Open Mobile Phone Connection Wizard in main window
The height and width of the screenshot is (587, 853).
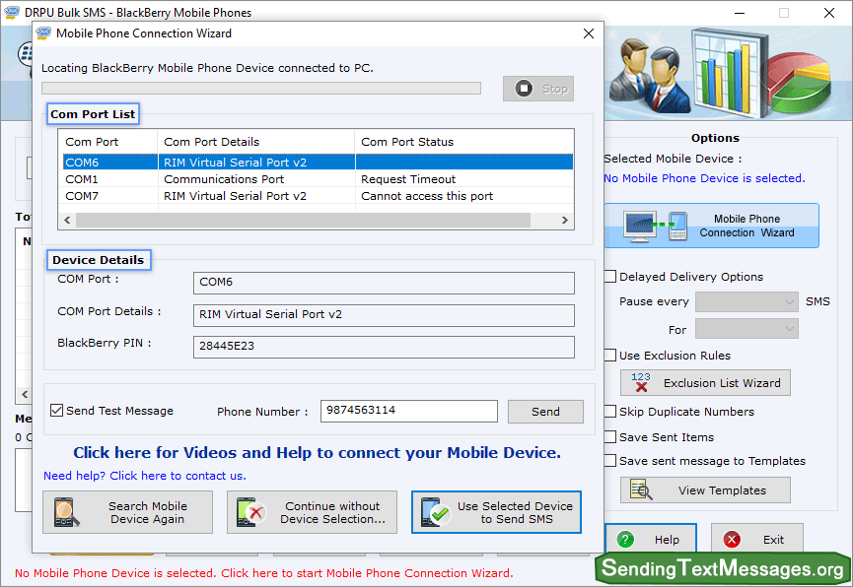pos(712,226)
